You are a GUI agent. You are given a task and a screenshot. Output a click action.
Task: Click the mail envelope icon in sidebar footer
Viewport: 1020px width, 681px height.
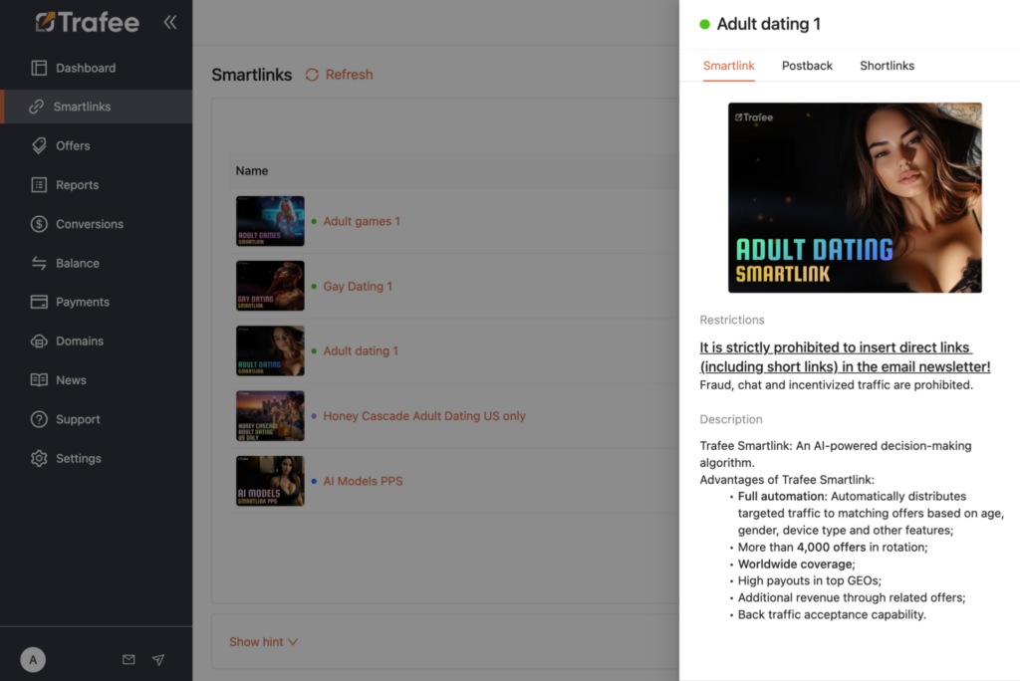coord(128,659)
